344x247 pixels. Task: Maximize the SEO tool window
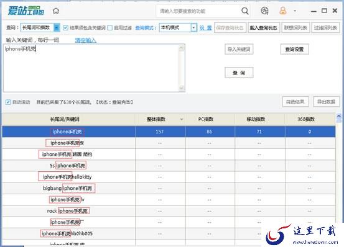(324, 11)
